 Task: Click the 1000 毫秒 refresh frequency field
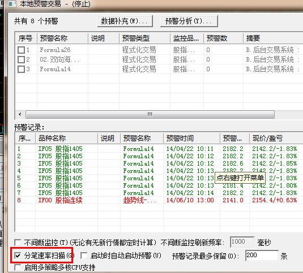[x=242, y=242]
